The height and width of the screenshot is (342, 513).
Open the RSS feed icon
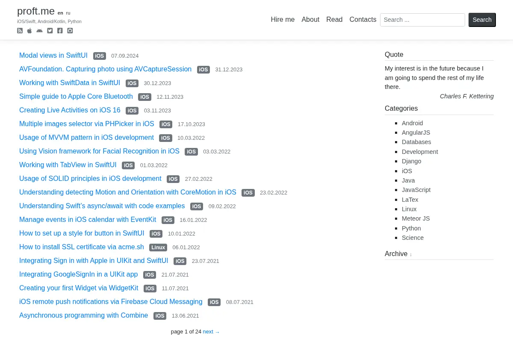click(x=20, y=31)
